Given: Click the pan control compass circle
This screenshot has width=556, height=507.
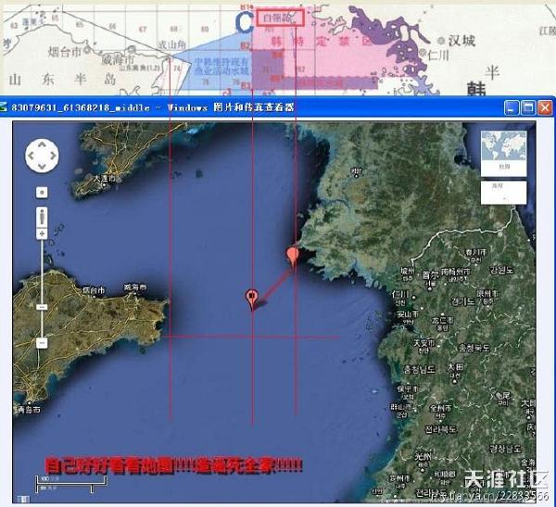Looking at the screenshot, I should (43, 157).
